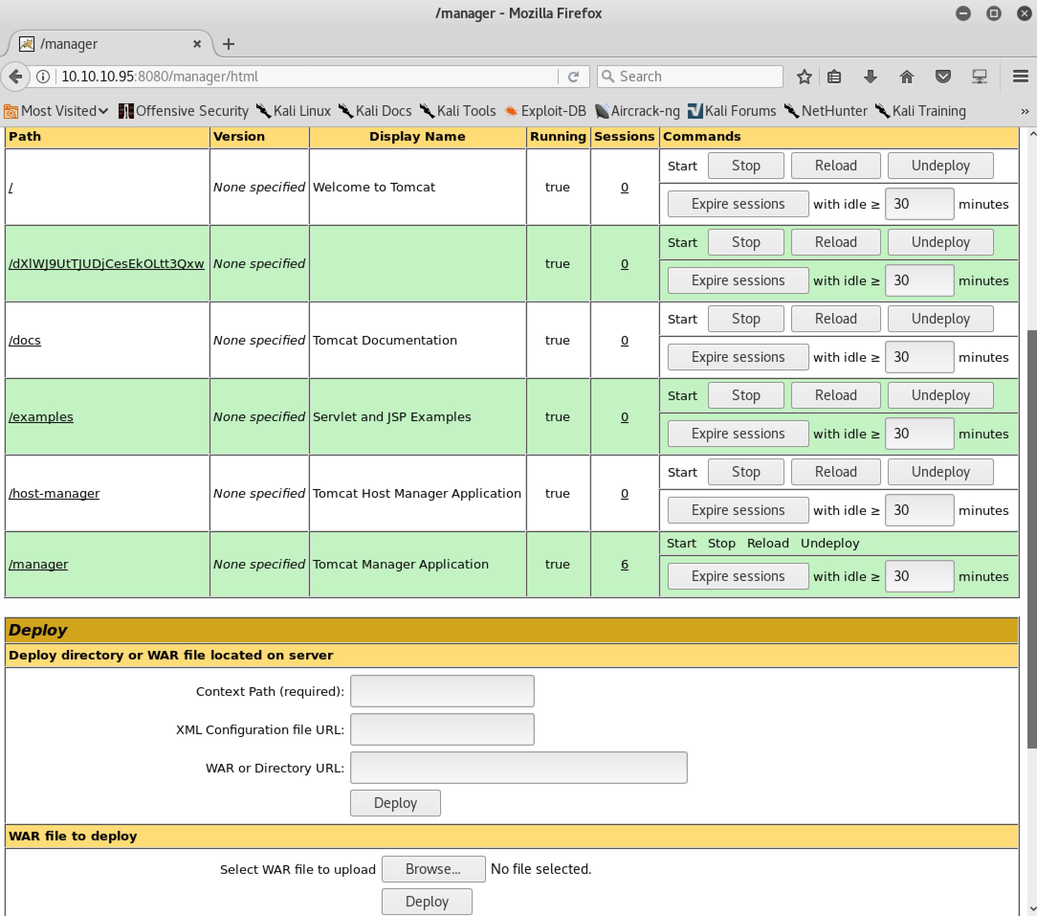Image resolution: width=1037 pixels, height=916 pixels.
Task: Undeploy the /examples application
Action: 940,395
